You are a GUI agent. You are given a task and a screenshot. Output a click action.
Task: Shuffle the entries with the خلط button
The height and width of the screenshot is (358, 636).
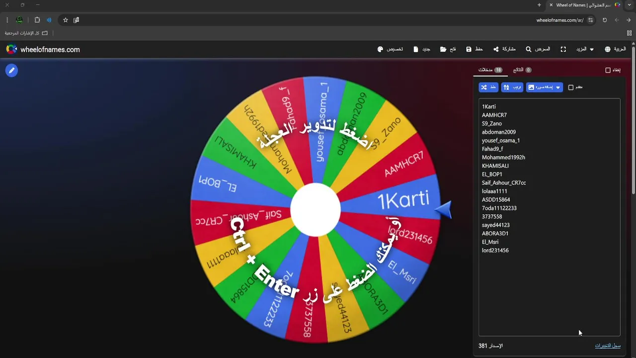pos(488,87)
